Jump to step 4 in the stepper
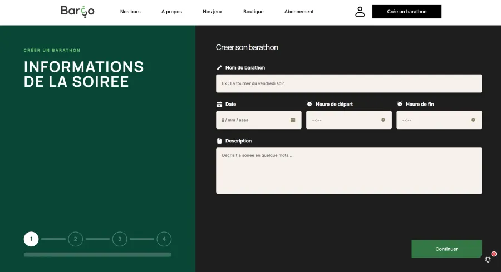Image resolution: width=501 pixels, height=272 pixels. (x=164, y=239)
